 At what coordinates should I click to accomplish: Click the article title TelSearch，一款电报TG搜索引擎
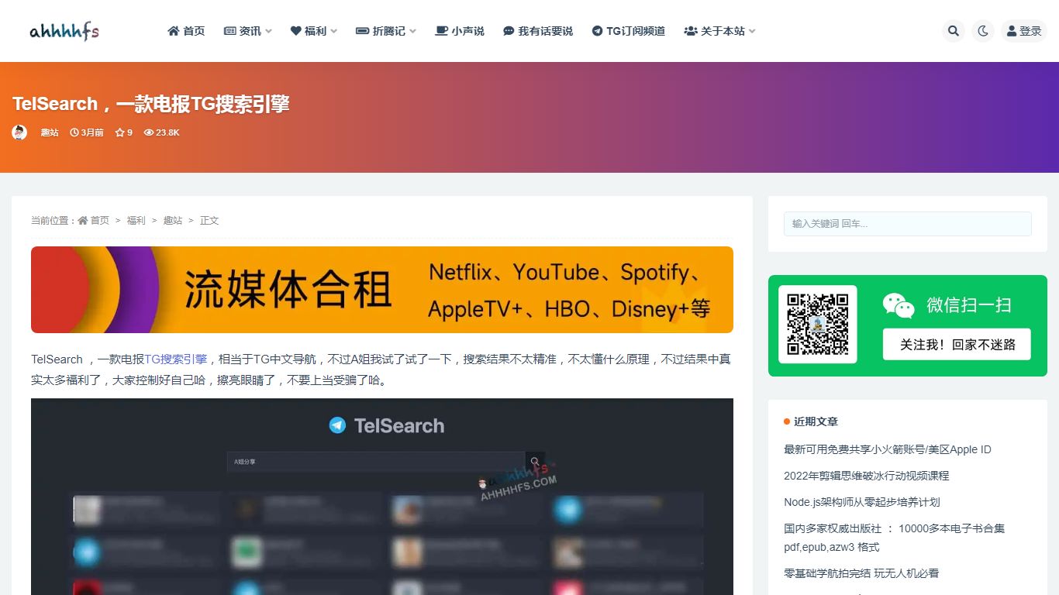(151, 104)
